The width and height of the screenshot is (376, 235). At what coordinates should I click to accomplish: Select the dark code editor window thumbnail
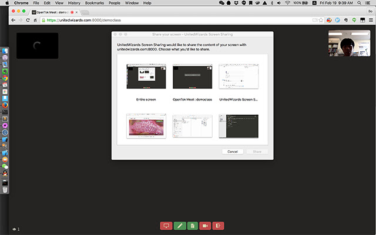click(x=239, y=126)
